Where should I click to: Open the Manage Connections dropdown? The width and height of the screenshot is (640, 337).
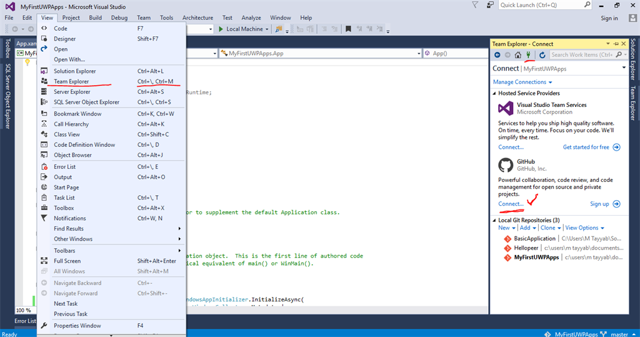coord(522,82)
